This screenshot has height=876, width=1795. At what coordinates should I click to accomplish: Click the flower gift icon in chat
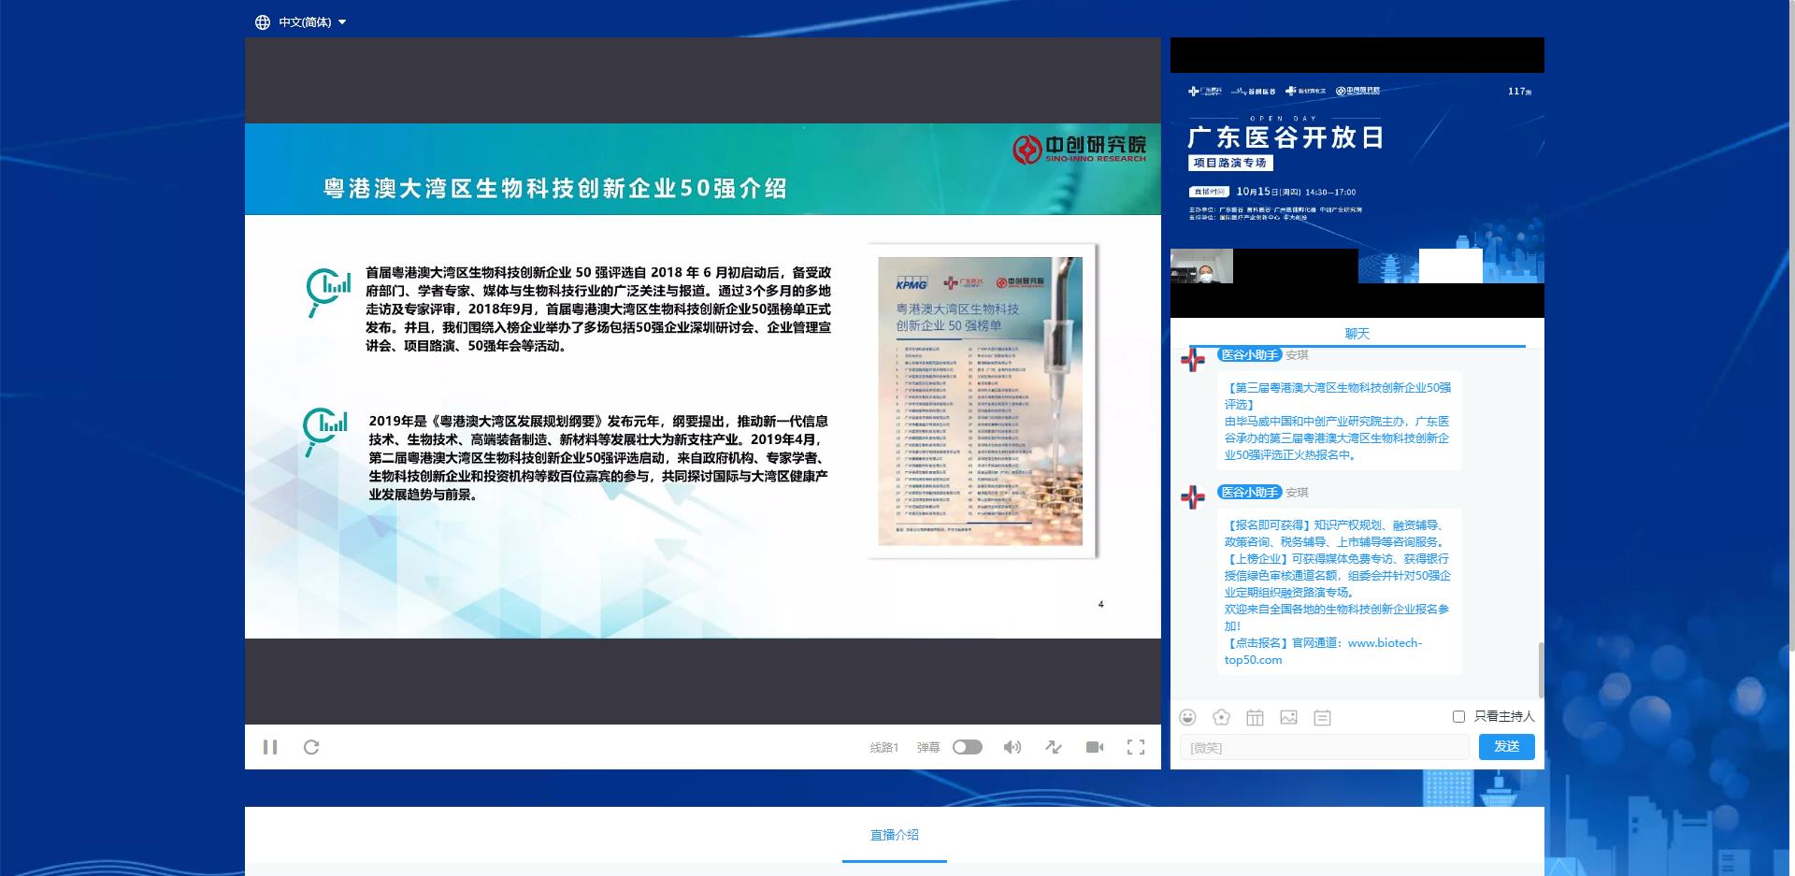coord(1221,717)
